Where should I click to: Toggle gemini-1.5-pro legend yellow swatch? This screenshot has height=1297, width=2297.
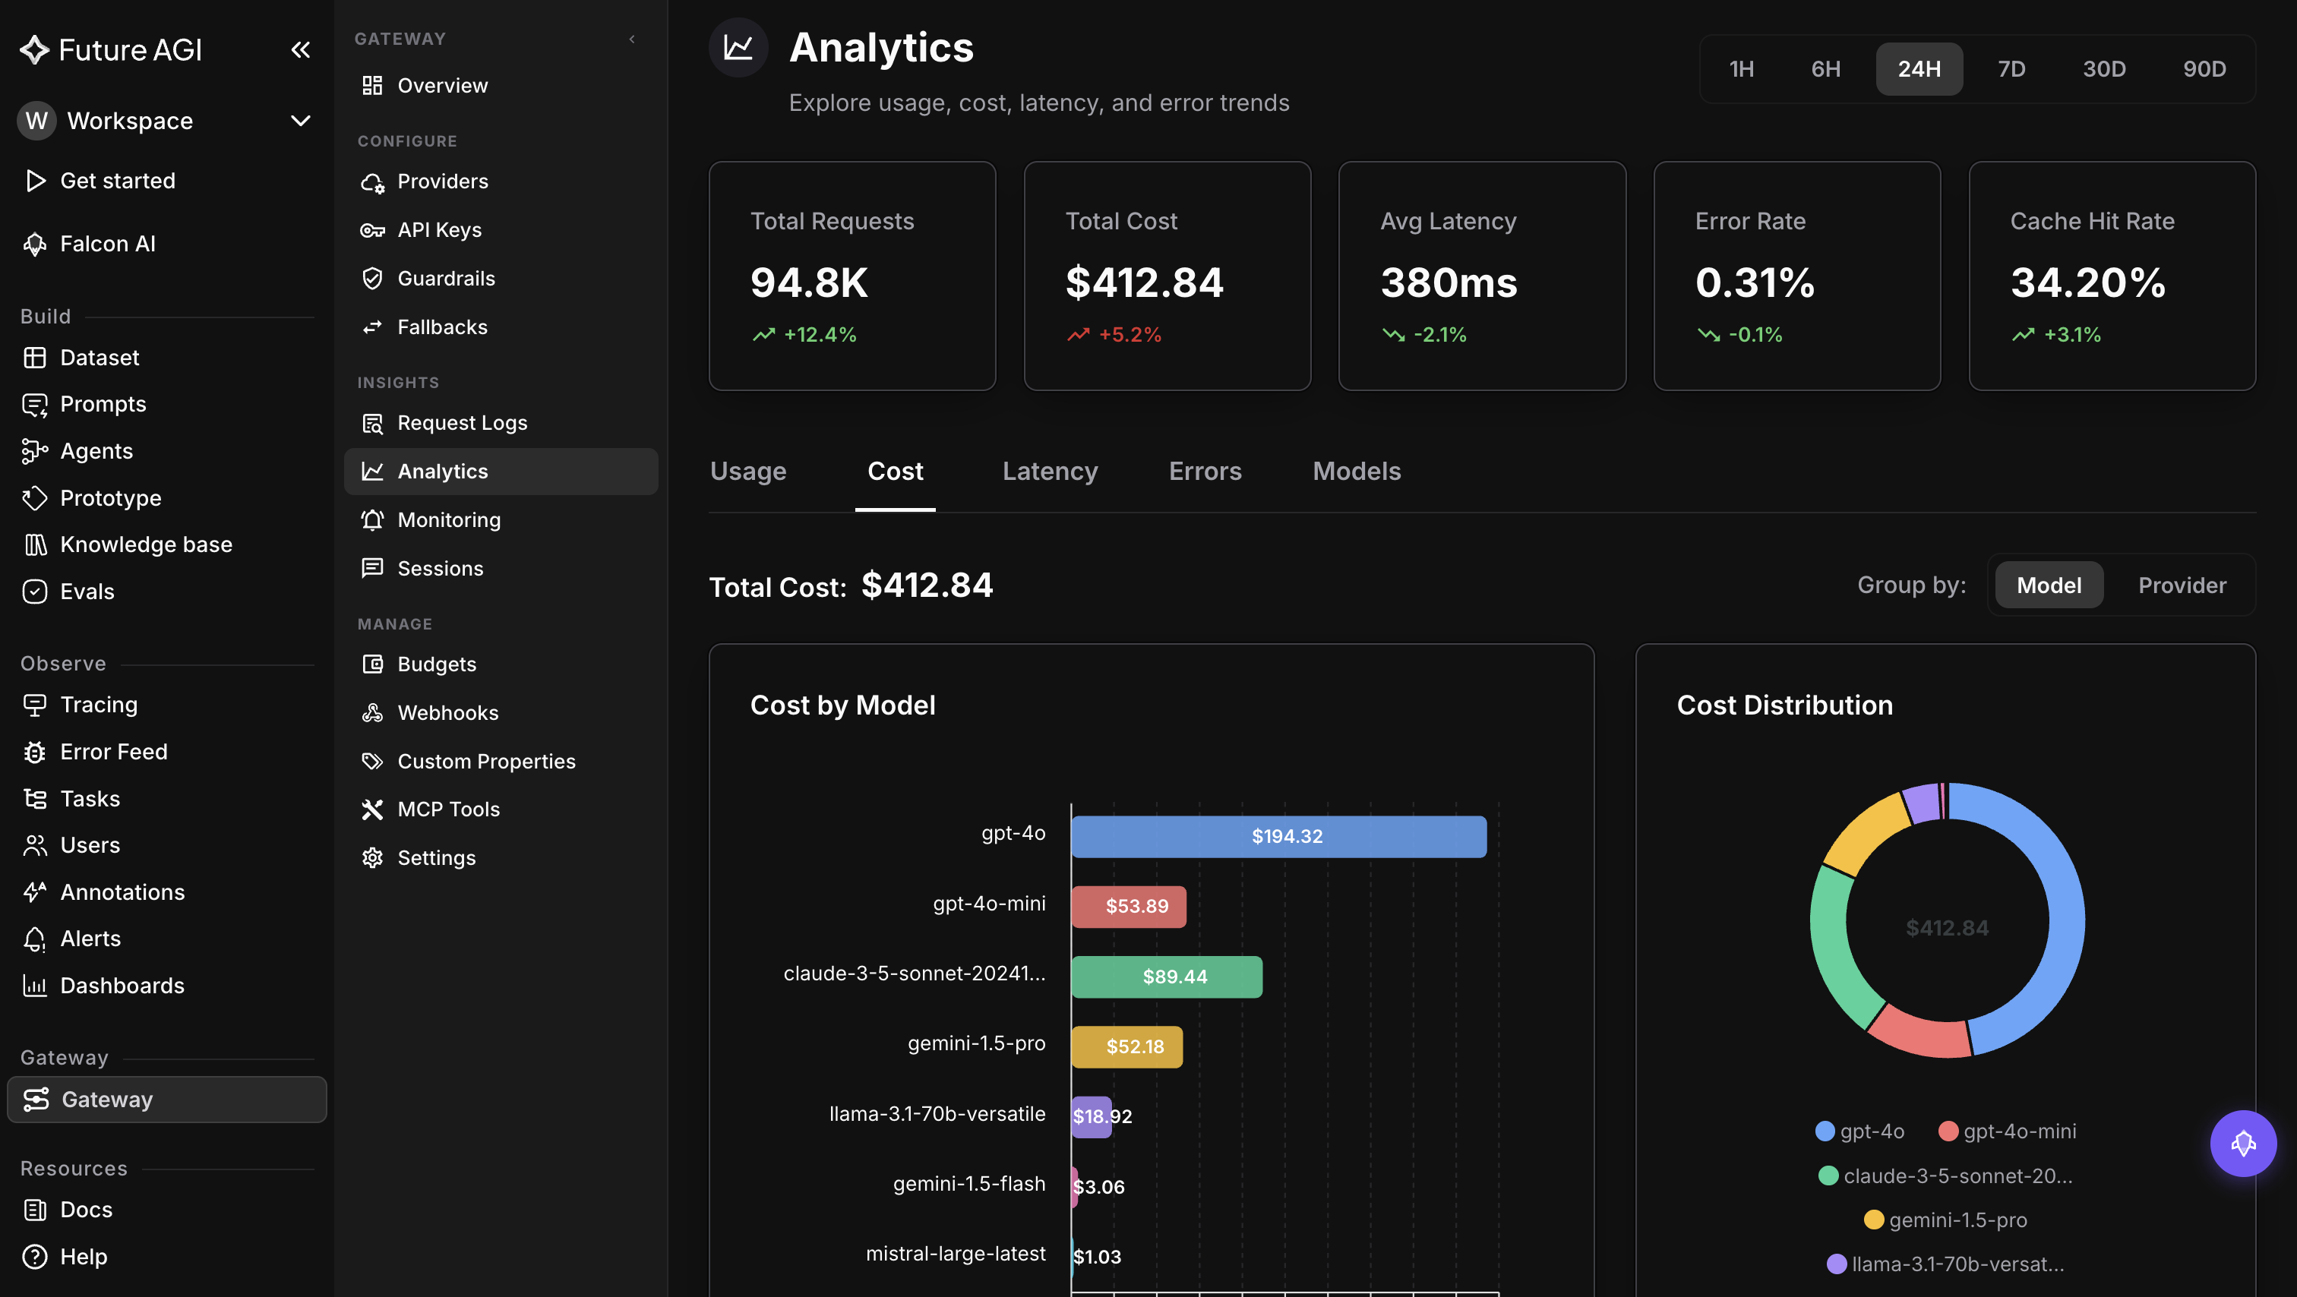(1873, 1220)
